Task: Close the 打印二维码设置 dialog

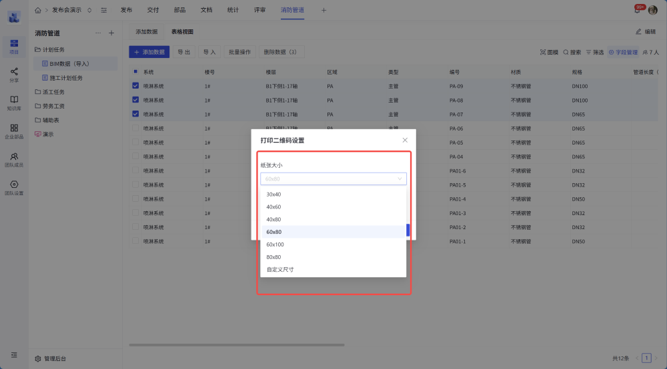Action: click(404, 140)
